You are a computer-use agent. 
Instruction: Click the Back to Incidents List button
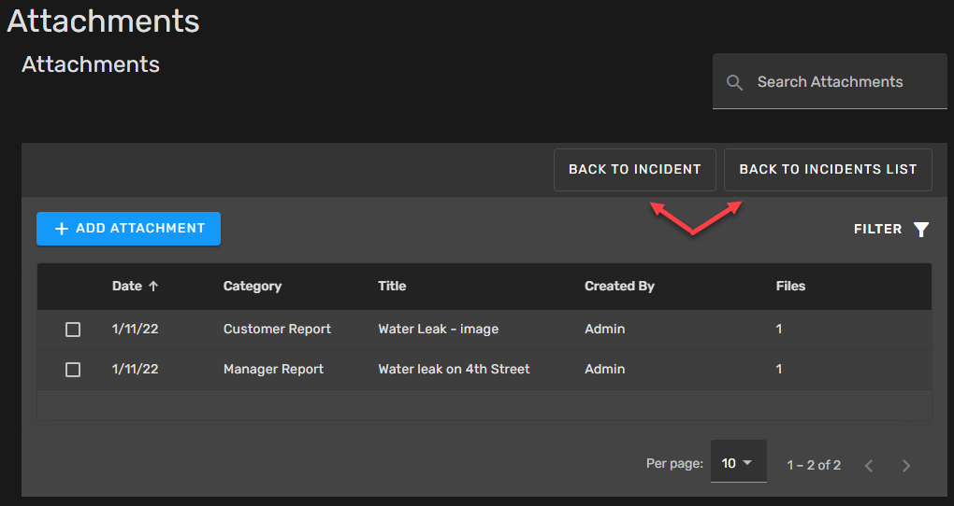828,170
